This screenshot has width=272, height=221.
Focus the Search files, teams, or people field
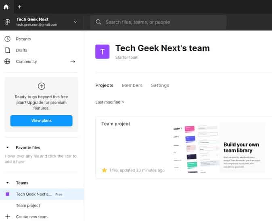158,22
